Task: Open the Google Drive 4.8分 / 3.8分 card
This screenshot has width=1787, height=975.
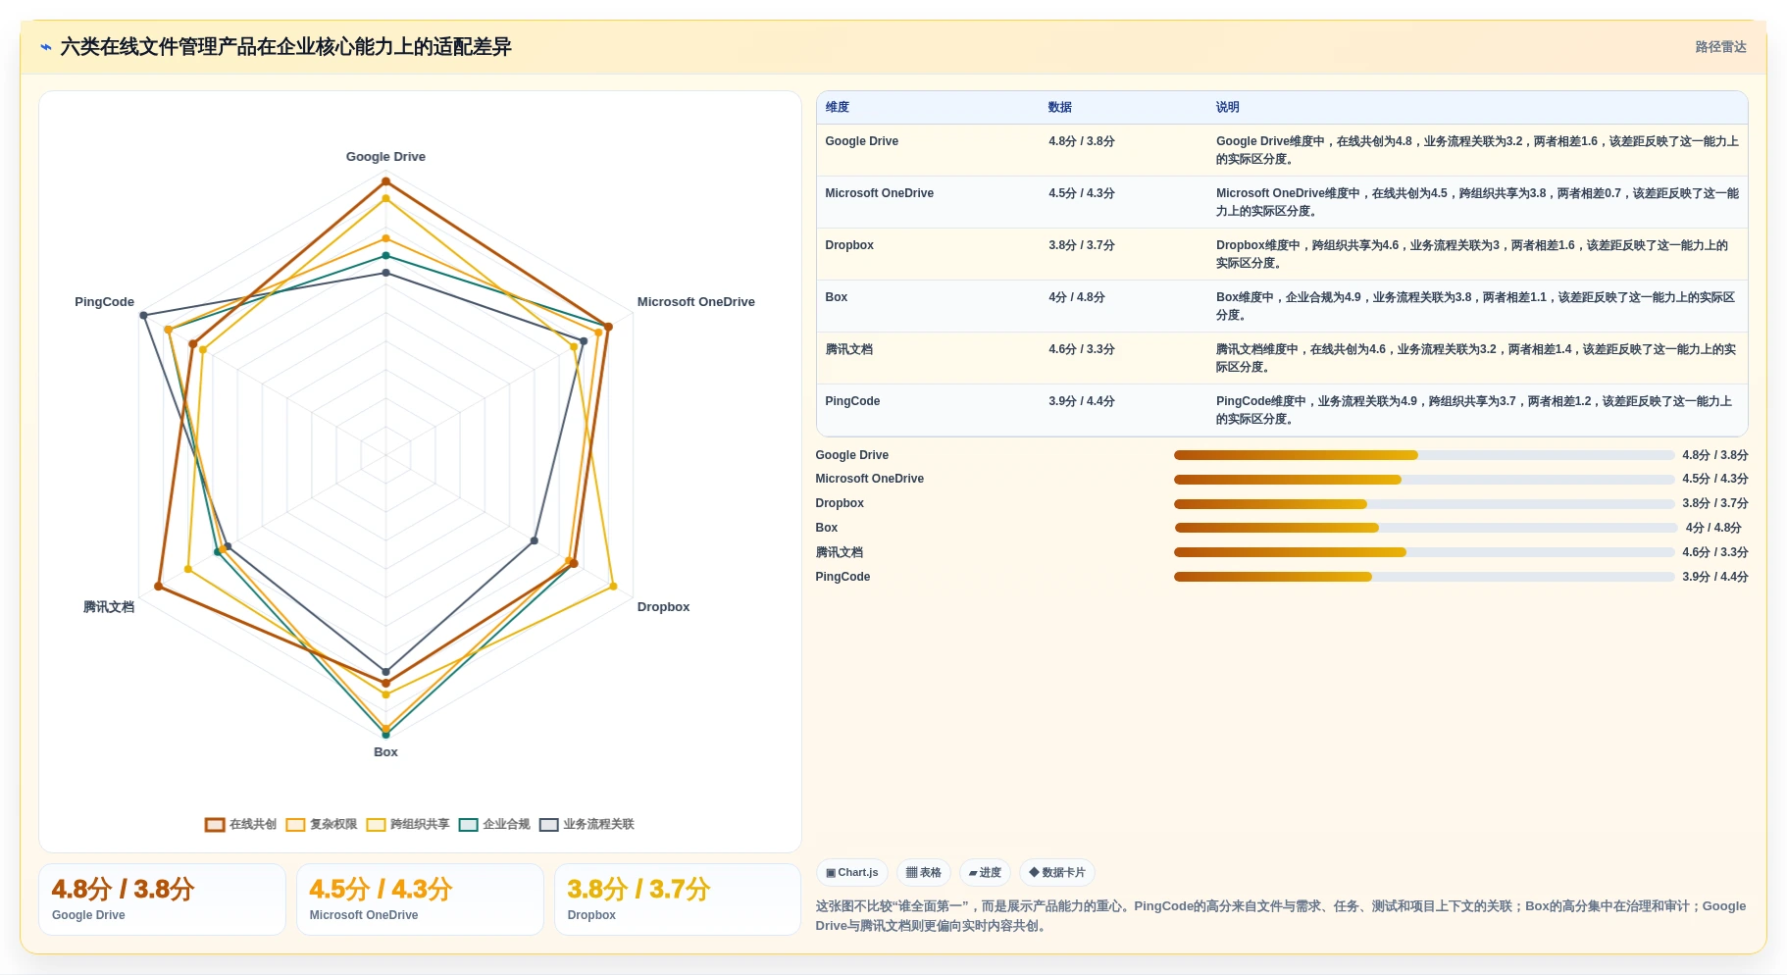Action: point(162,899)
